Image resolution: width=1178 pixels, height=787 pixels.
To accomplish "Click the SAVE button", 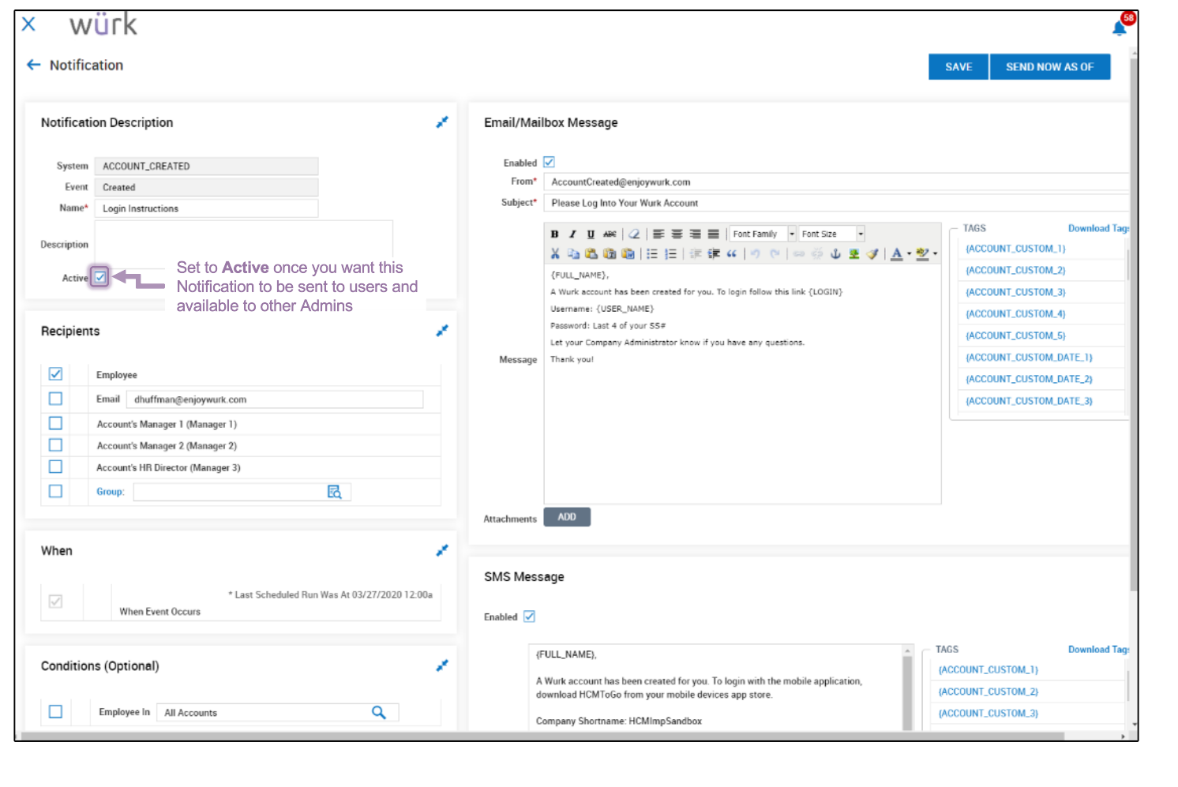I will 959,67.
